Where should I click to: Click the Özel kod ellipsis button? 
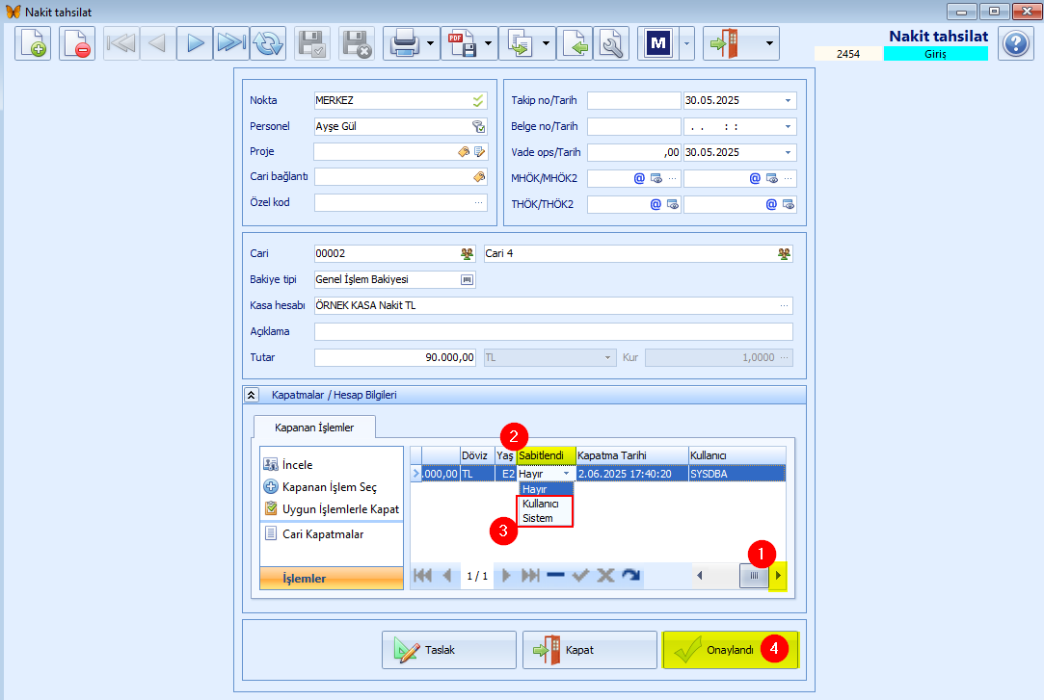[479, 203]
